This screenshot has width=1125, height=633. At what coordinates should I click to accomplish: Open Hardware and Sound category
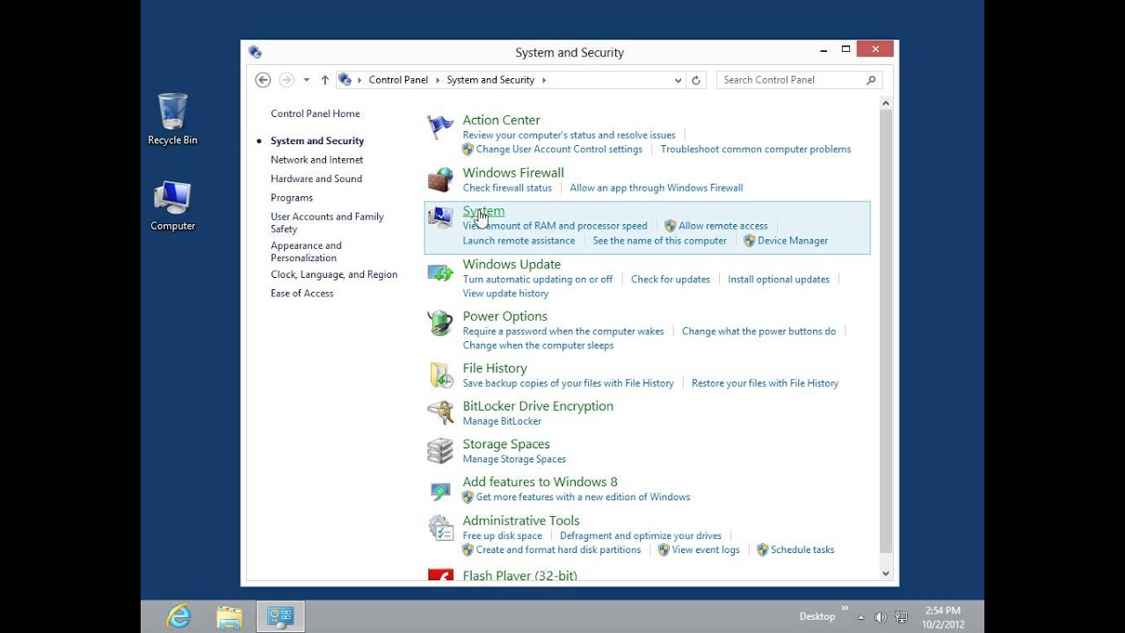tap(316, 178)
